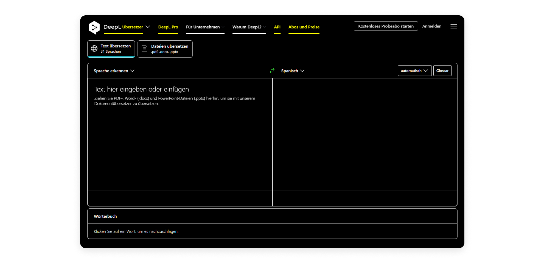The width and height of the screenshot is (544, 266).
Task: Click the DeepL logo icon
Action: point(94,27)
